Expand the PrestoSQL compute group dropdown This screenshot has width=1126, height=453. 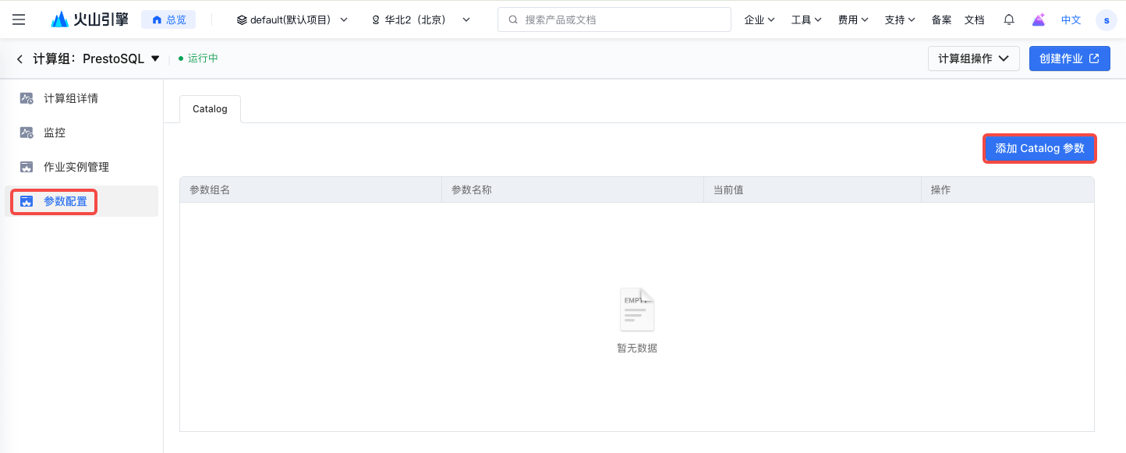(x=155, y=58)
